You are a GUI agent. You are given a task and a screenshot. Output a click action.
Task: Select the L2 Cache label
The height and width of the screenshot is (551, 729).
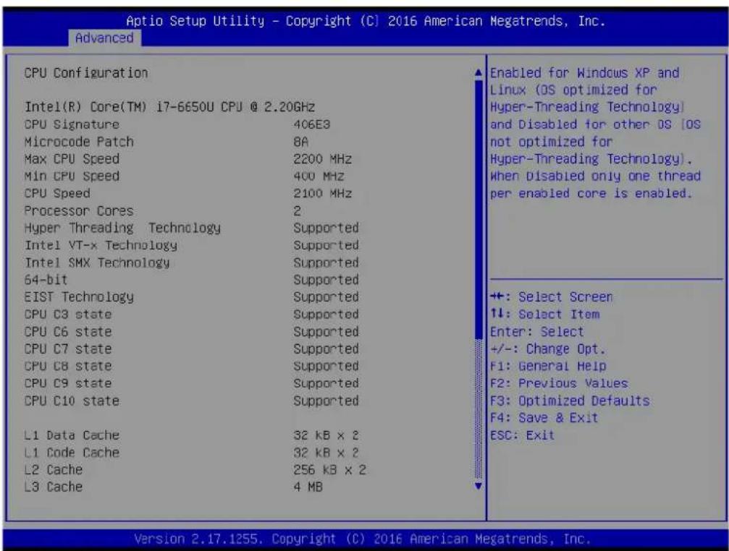pos(53,470)
